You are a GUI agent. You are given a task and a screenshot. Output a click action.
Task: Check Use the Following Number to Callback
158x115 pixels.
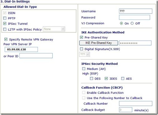click(84, 98)
